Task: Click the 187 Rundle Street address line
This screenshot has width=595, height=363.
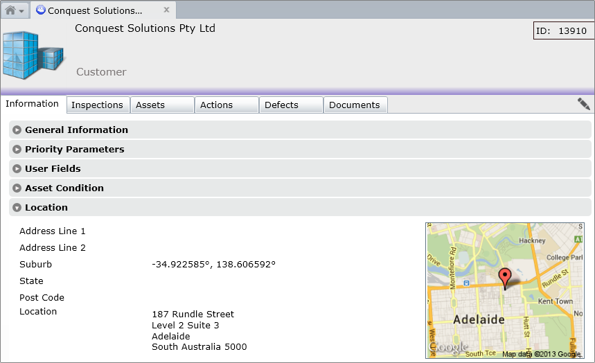Action: click(193, 314)
